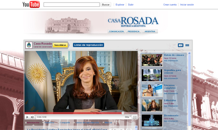218x130 pixels.
Task: Click the scroll up arrow in the video list
Action: 189,53
